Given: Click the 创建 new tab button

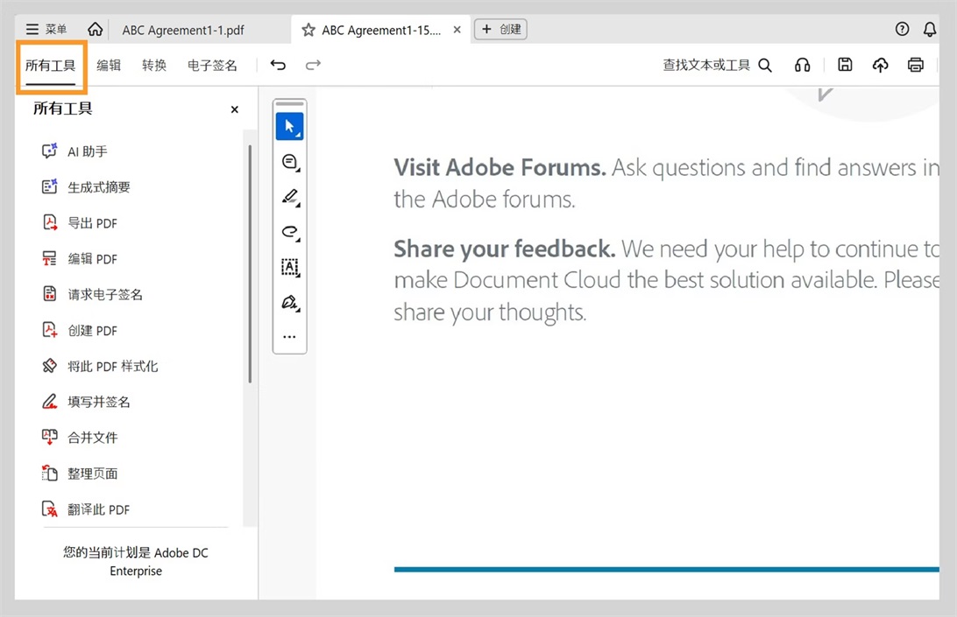Looking at the screenshot, I should pyautogui.click(x=500, y=30).
